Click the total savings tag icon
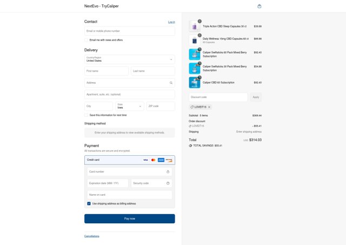 click(190, 145)
